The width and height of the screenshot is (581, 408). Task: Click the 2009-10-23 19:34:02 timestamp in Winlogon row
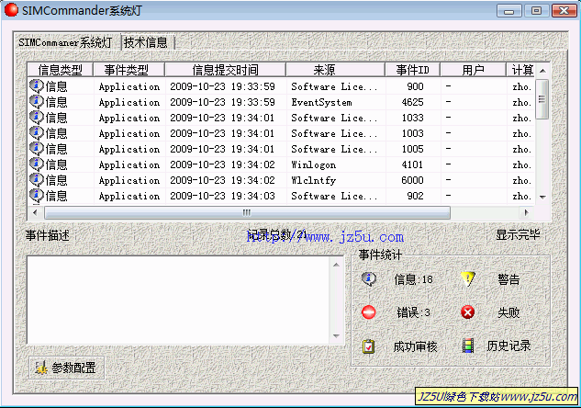[222, 164]
